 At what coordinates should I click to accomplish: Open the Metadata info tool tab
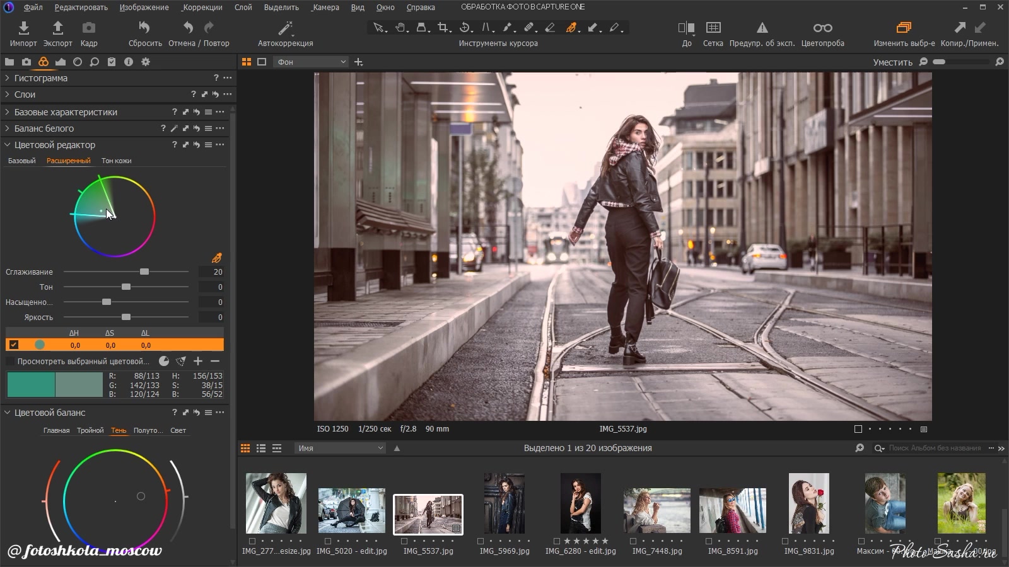click(129, 62)
